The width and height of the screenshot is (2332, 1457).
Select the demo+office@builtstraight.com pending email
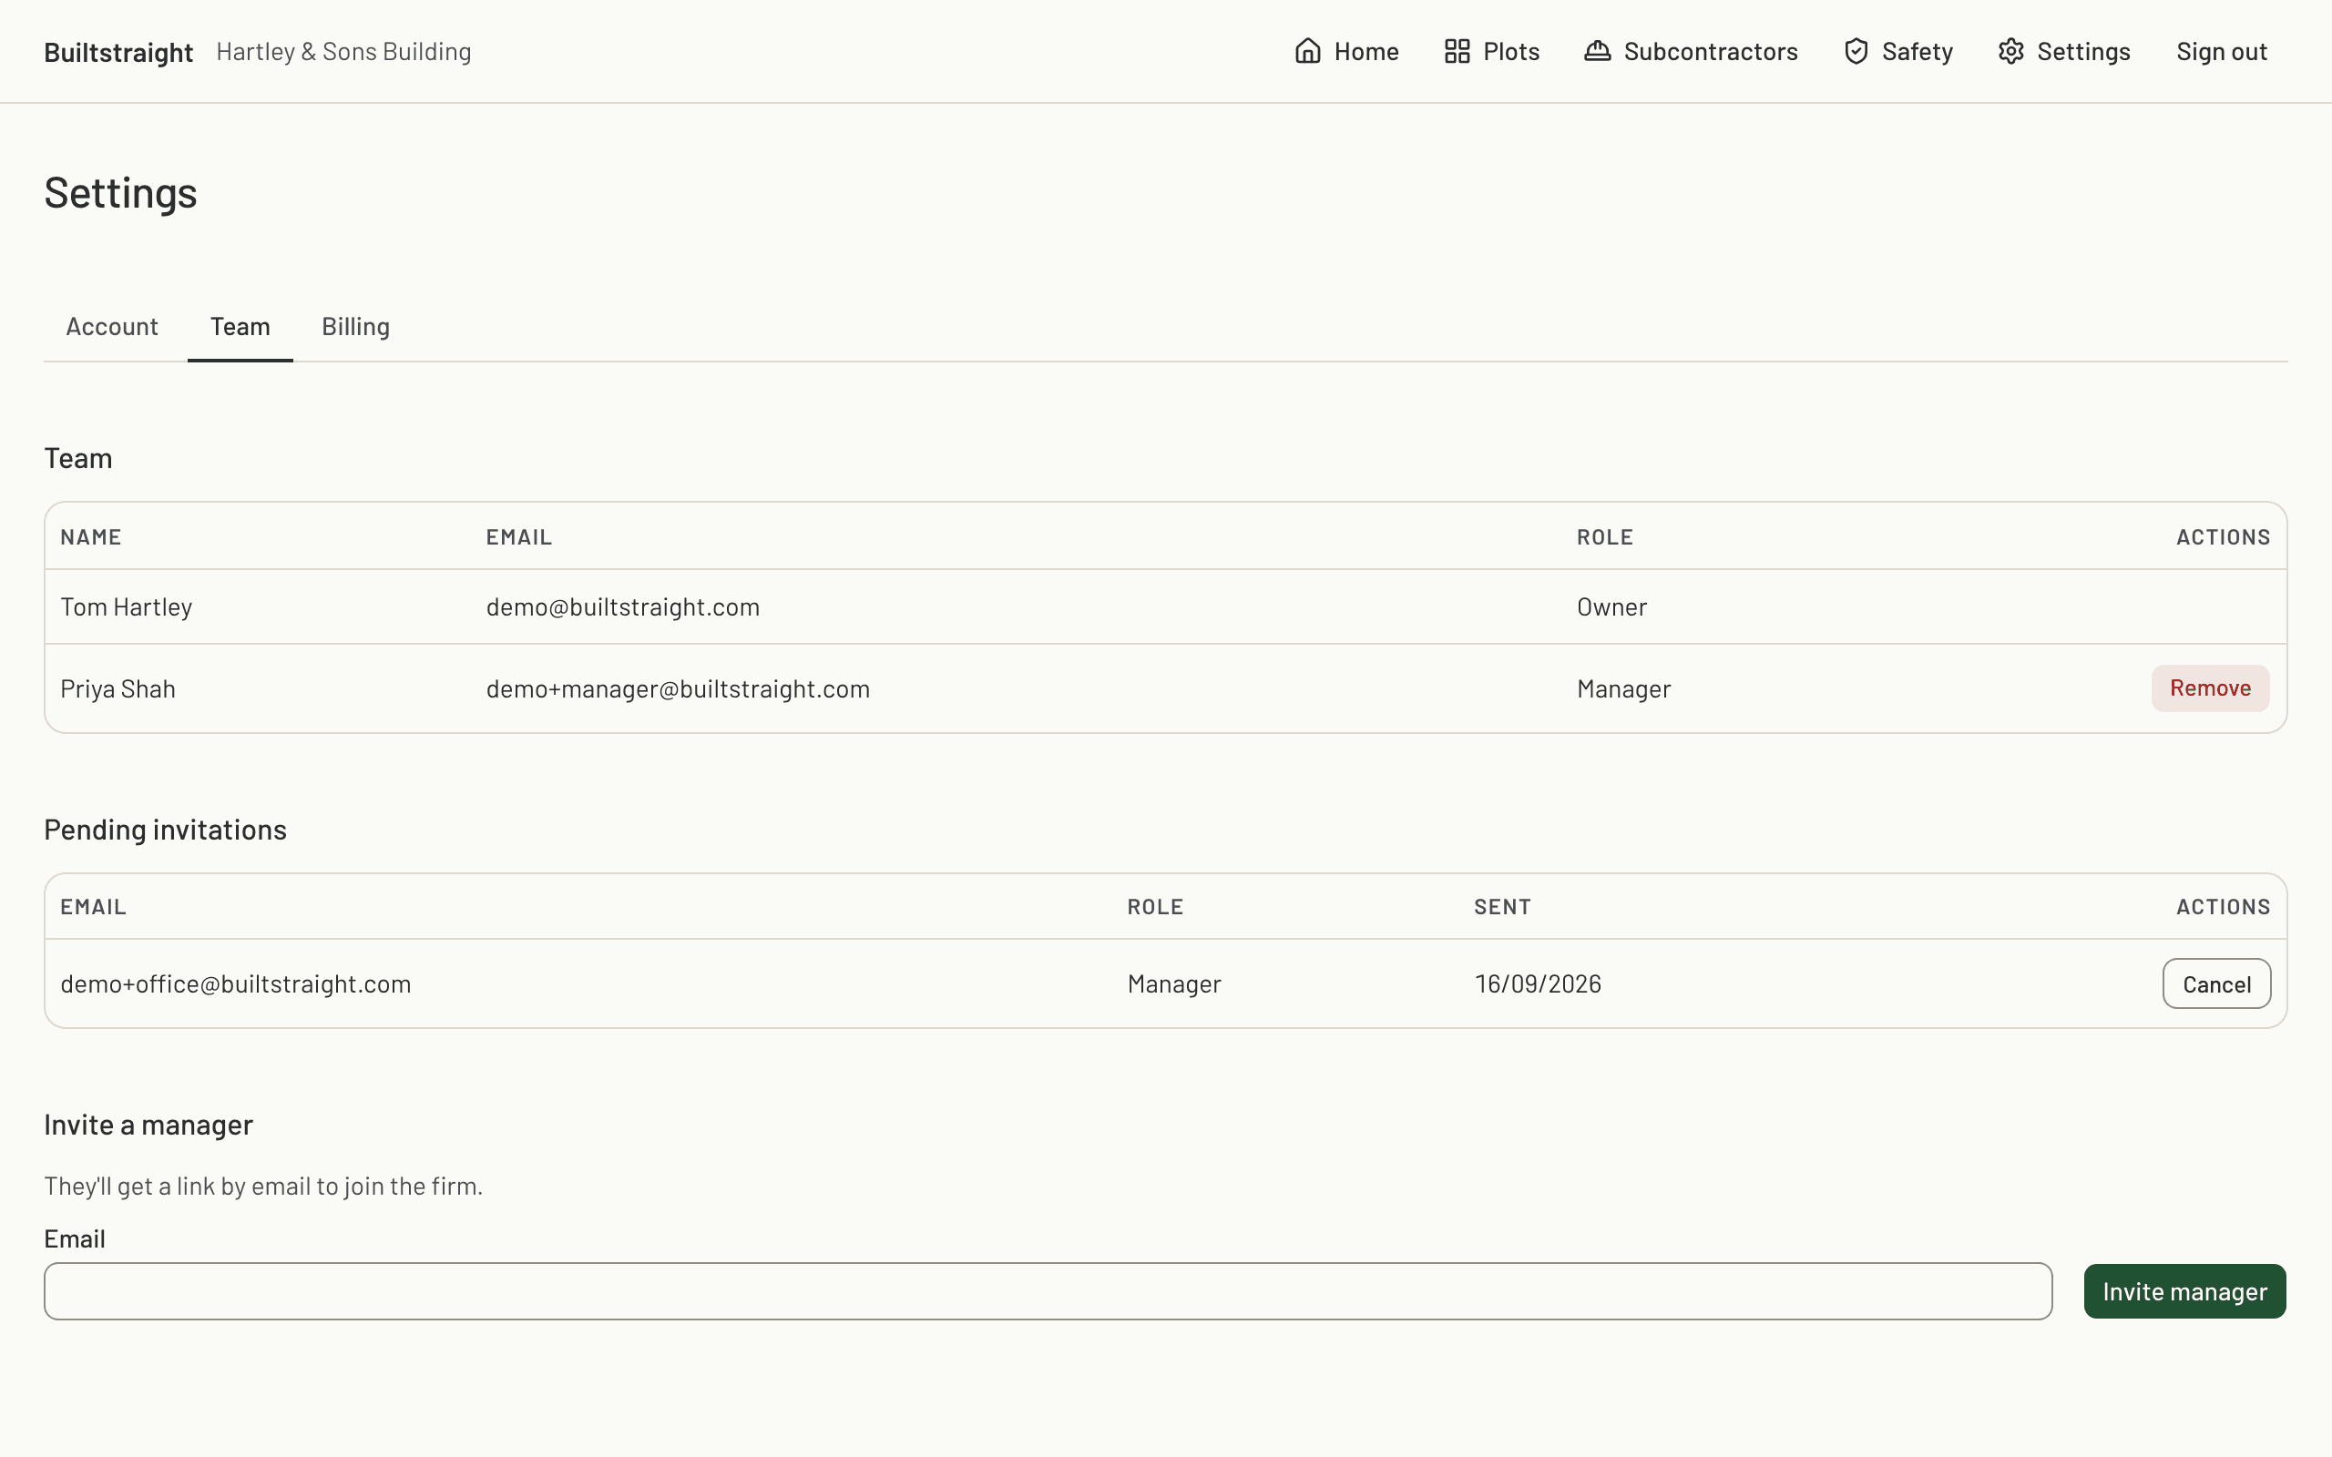click(x=236, y=983)
